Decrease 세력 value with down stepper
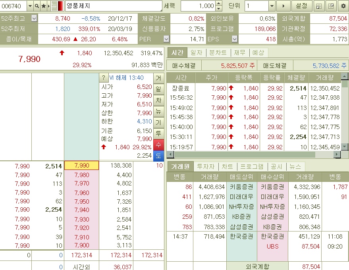Viewport: 349px width, 270px height. click(219, 8)
